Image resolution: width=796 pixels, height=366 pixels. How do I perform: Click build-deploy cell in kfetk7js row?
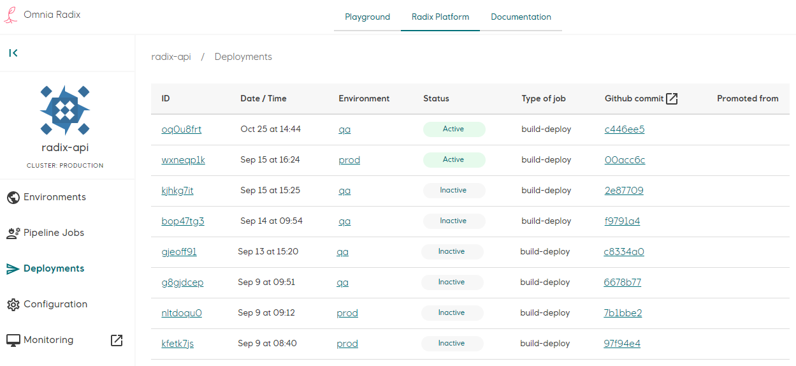pos(545,344)
